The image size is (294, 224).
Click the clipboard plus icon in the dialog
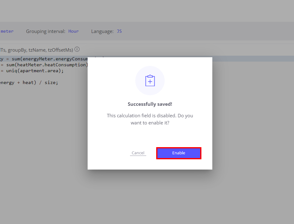(x=150, y=81)
